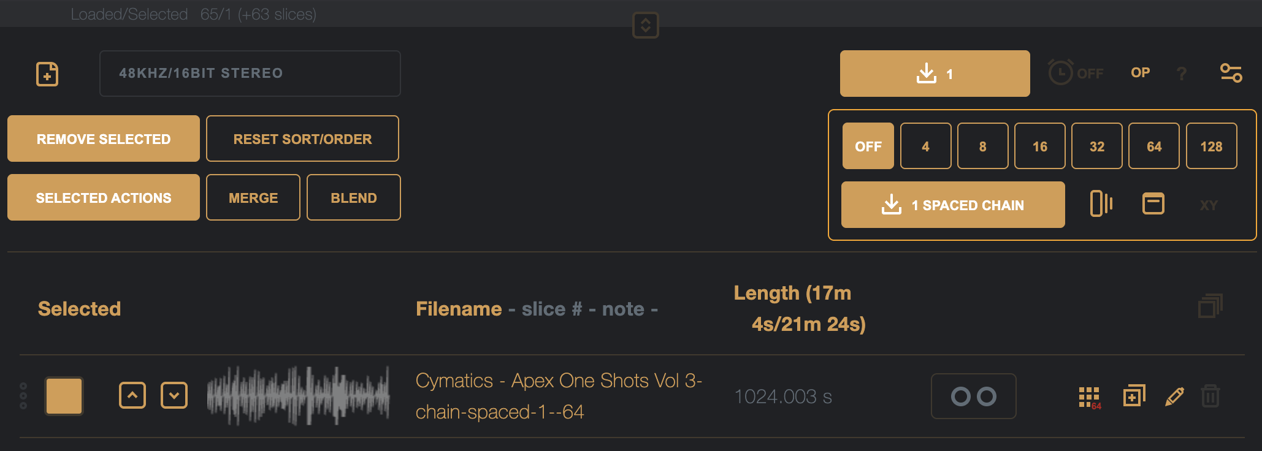
Task: Select the 16 slice grid option
Action: point(1039,146)
